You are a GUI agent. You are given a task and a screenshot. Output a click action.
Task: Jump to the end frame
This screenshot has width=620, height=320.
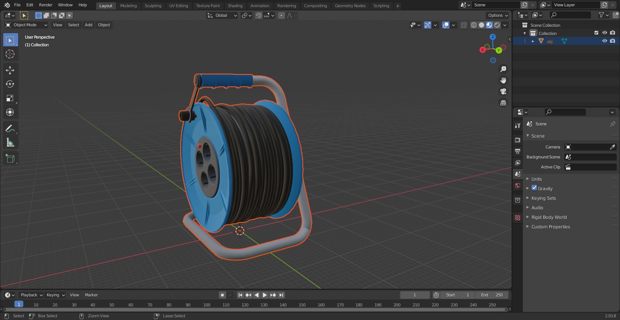[281, 295]
